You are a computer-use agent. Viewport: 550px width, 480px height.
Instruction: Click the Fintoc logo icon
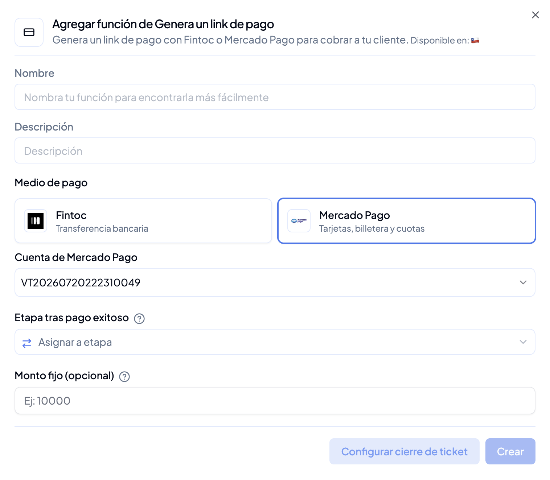coord(36,221)
